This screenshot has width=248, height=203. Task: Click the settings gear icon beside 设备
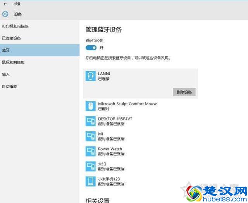click(x=5, y=14)
